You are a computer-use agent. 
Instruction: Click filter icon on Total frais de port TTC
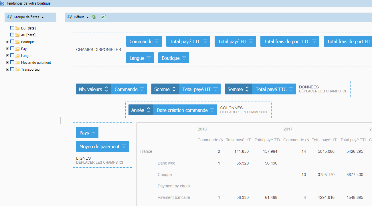pyautogui.click(x=314, y=41)
